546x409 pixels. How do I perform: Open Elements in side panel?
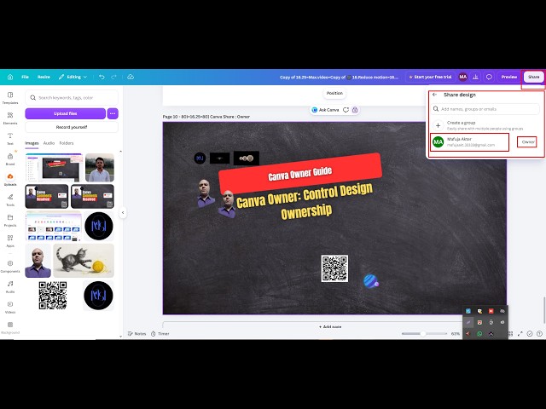[x=10, y=118]
